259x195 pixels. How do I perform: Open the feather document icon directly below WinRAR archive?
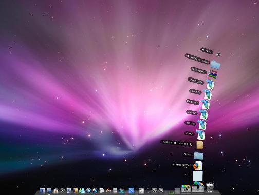(210, 84)
